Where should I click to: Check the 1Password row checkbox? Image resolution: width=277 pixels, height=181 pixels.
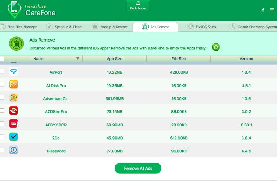point(2,150)
